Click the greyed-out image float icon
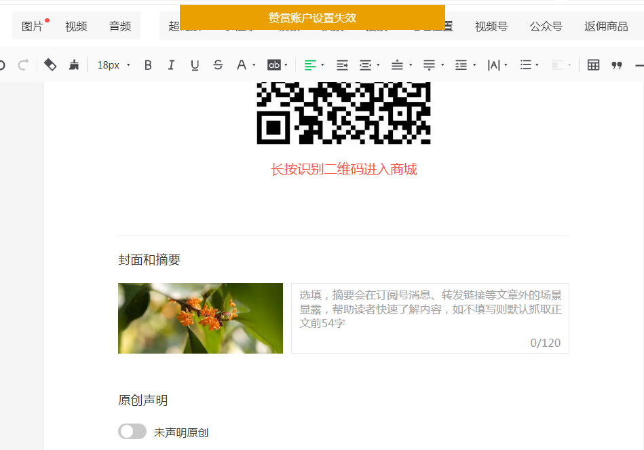Image resolution: width=644 pixels, height=450 pixels. pyautogui.click(x=557, y=65)
